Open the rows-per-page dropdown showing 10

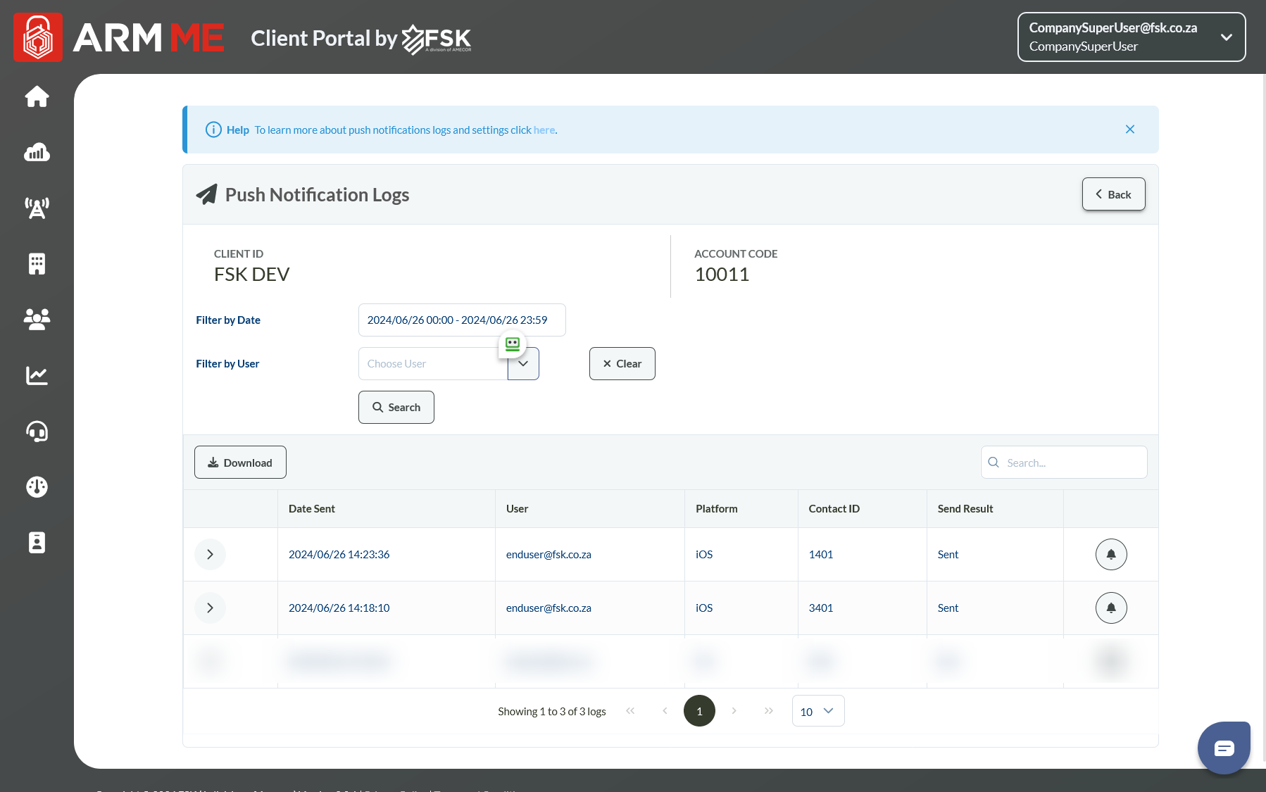[817, 711]
